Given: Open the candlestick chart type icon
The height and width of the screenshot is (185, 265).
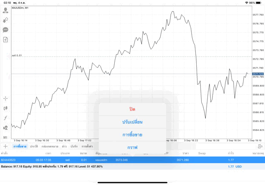Looking at the screenshot, I should click(x=5, y=108).
